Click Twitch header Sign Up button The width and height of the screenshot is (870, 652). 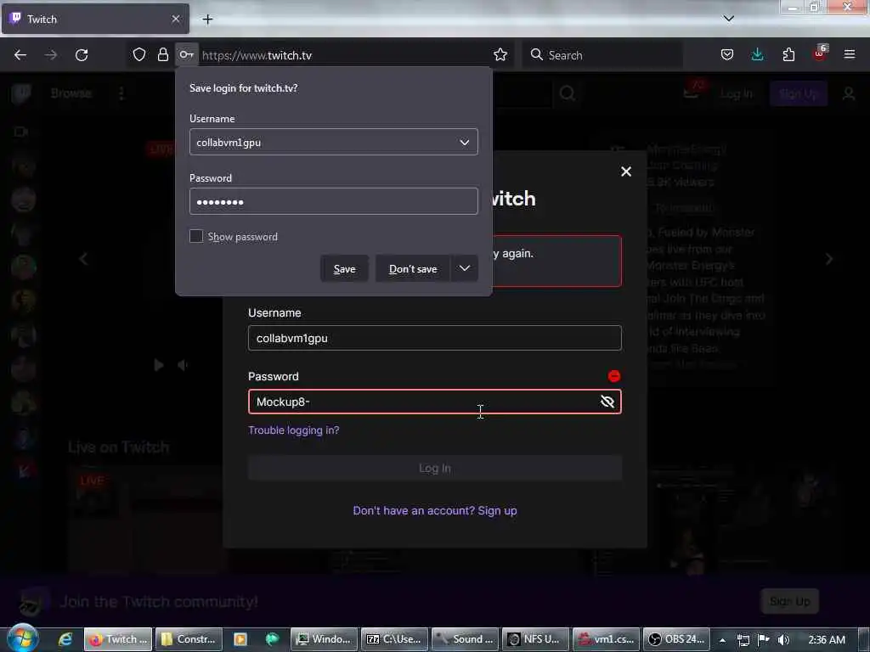point(798,93)
